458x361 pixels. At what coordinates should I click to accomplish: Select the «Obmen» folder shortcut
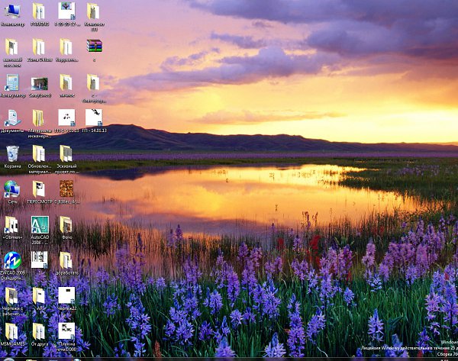tap(11, 224)
